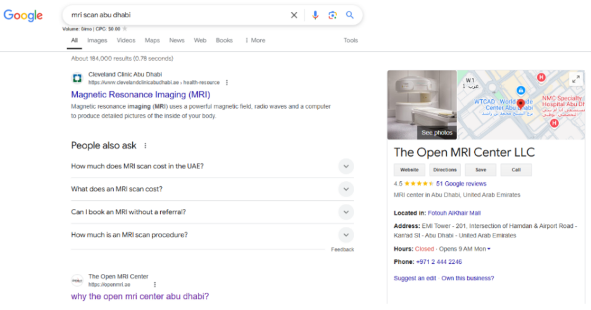Click the Website button in knowledge panel
This screenshot has width=591, height=310.
pos(409,170)
